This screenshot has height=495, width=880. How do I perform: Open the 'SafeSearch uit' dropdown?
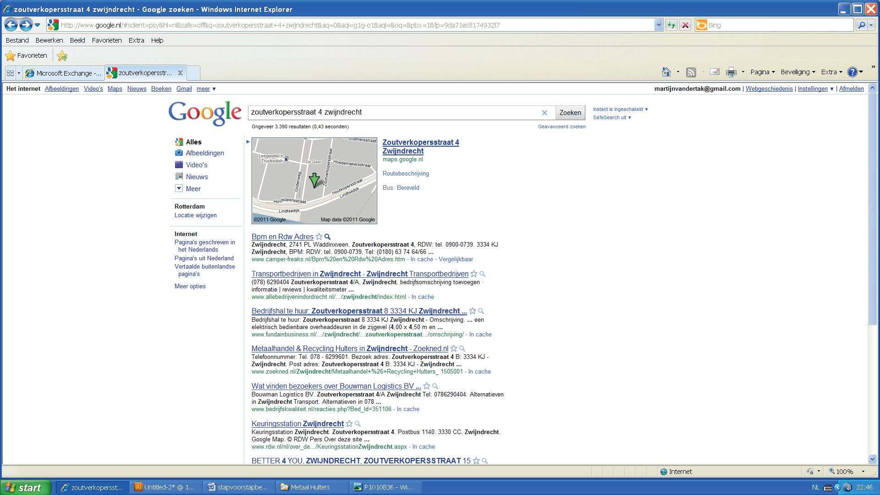612,117
